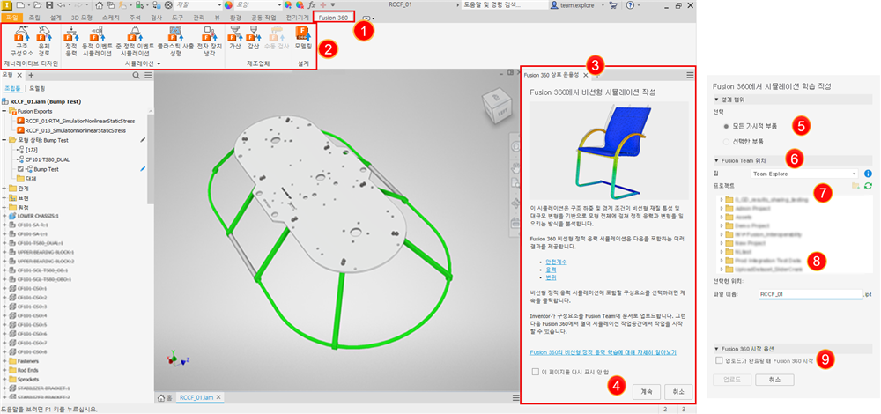Start 전자 장치 냉각 simulation
This screenshot has height=414, width=881.
[210, 42]
